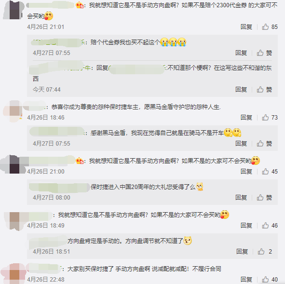Thumbs-up the 18:51 reply with 2 likes
The height and width of the screenshot is (284, 285).
click(x=261, y=252)
